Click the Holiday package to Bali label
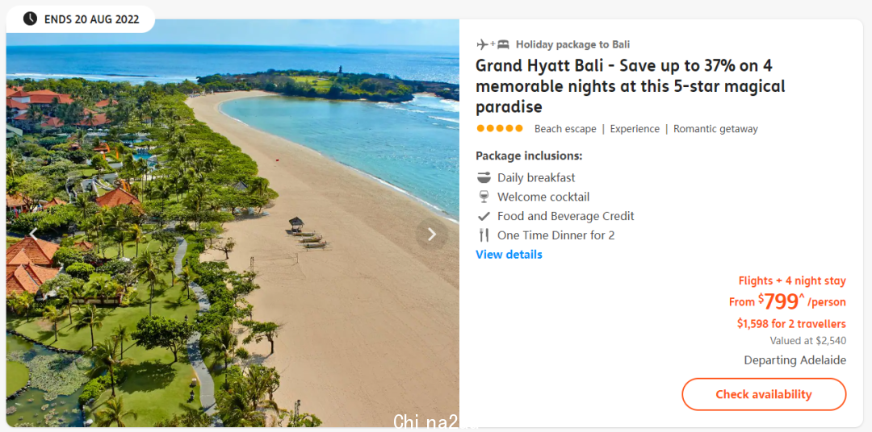Screen dimensions: 872x432 coord(572,44)
